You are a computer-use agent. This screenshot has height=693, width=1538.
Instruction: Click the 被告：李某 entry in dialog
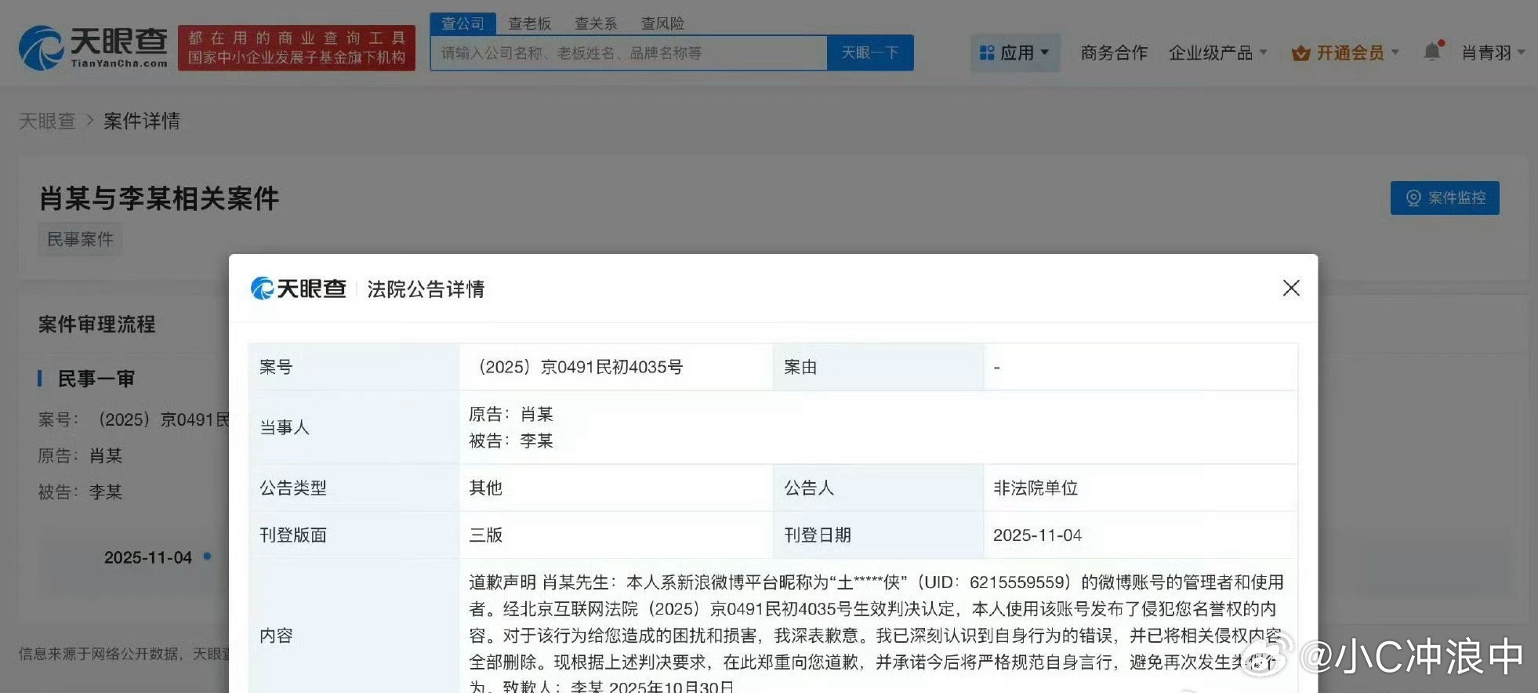[511, 441]
